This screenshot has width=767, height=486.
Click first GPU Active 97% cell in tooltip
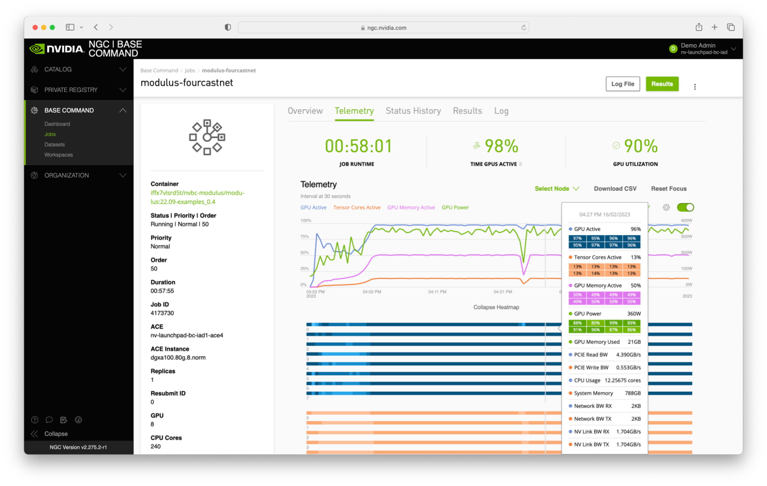(577, 238)
